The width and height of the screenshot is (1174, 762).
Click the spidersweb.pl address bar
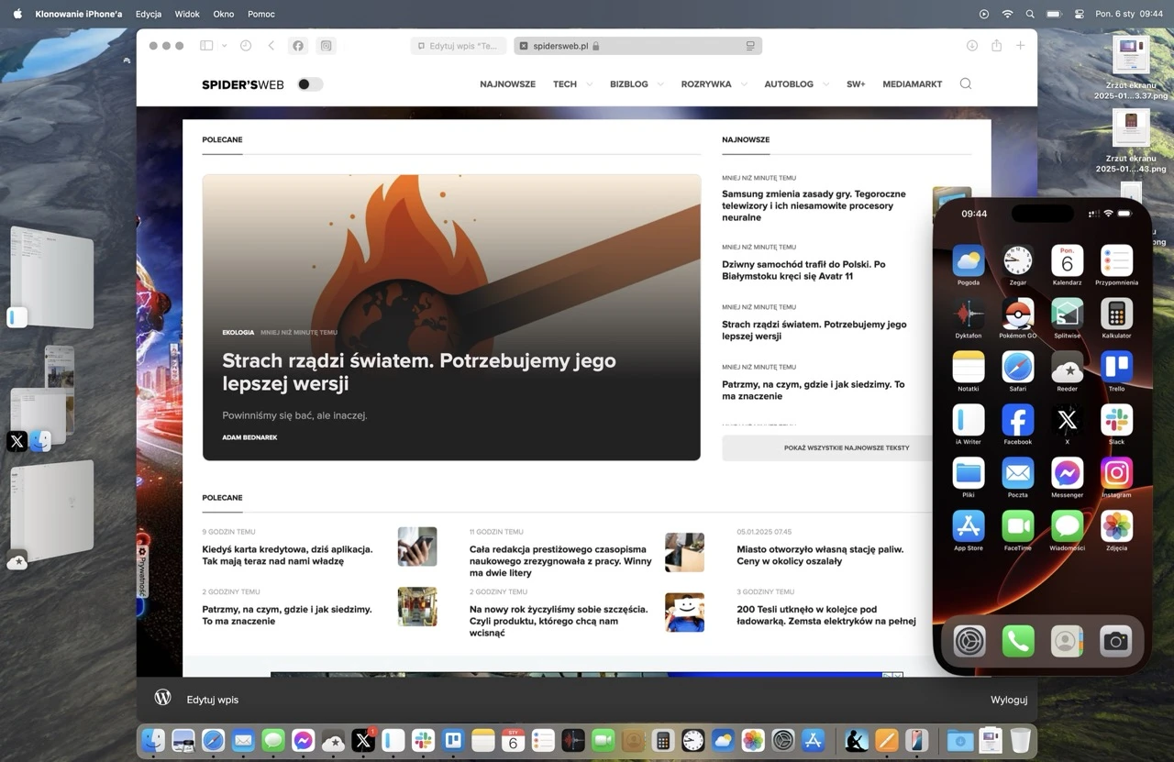(637, 45)
